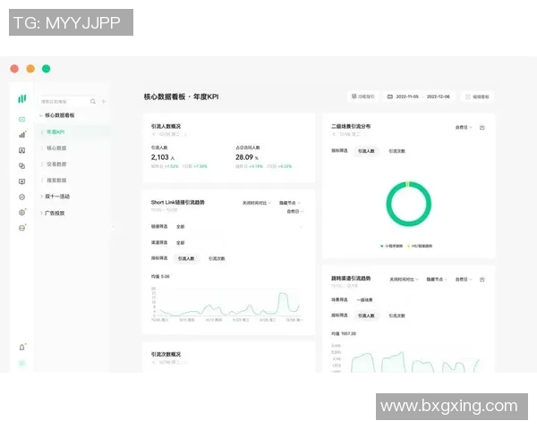Select 引流人数 in 二级场景引流分布 card
Screen dimensions: 537x429
coord(367,152)
